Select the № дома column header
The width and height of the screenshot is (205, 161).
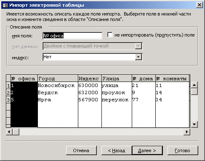point(144,79)
